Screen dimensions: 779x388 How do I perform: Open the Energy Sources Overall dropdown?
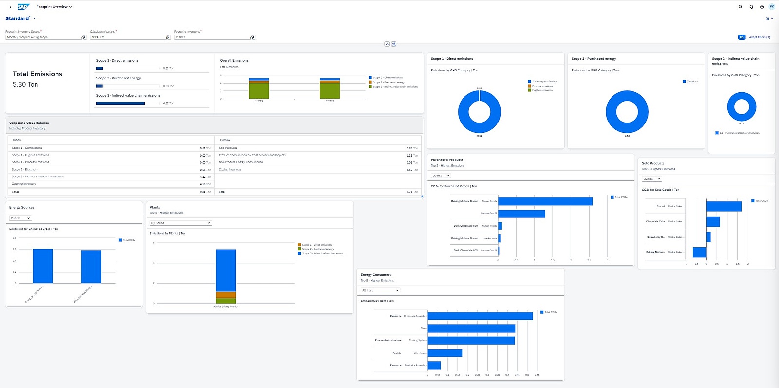point(20,218)
